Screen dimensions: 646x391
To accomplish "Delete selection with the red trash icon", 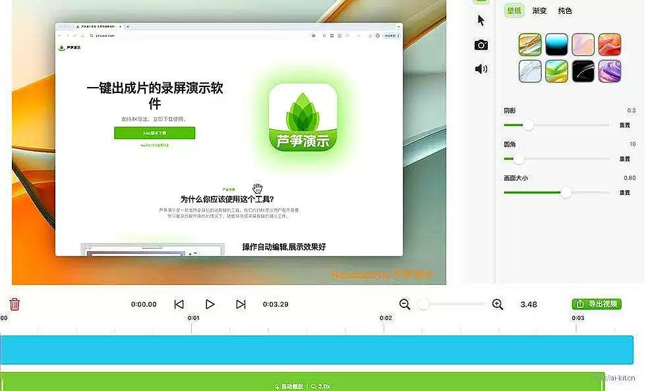I will pos(15,304).
